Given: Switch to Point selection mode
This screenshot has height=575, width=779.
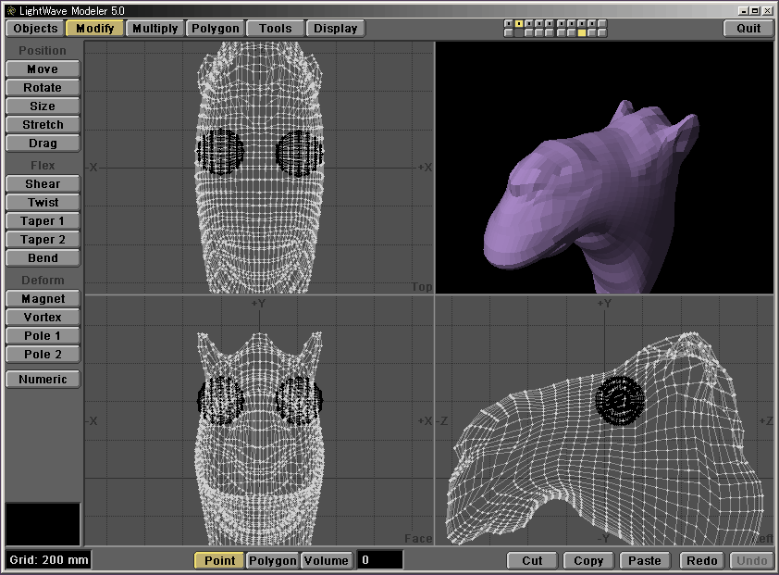Looking at the screenshot, I should point(219,560).
